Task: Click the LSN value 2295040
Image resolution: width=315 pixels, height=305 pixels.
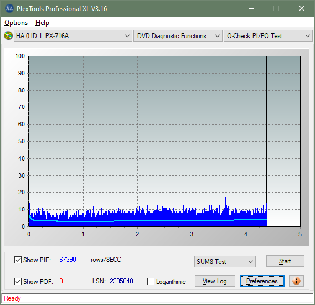Action: click(121, 281)
